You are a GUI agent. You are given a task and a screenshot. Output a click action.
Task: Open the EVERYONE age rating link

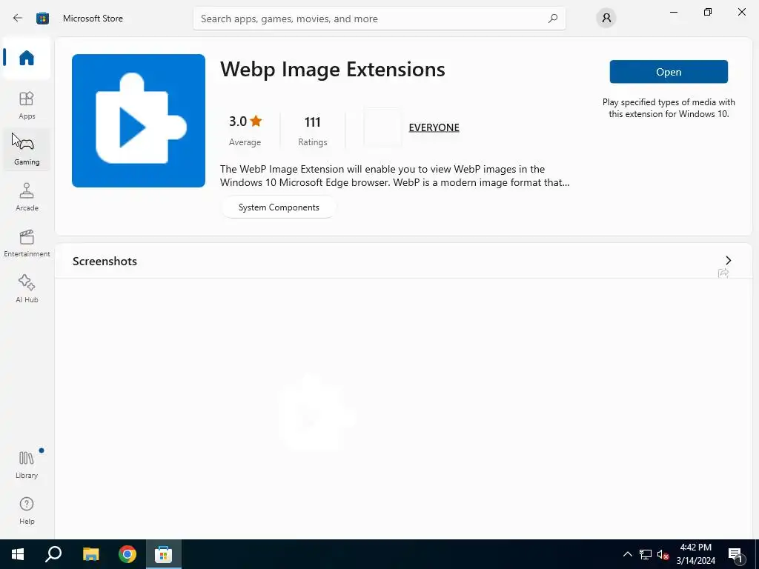[x=434, y=127]
